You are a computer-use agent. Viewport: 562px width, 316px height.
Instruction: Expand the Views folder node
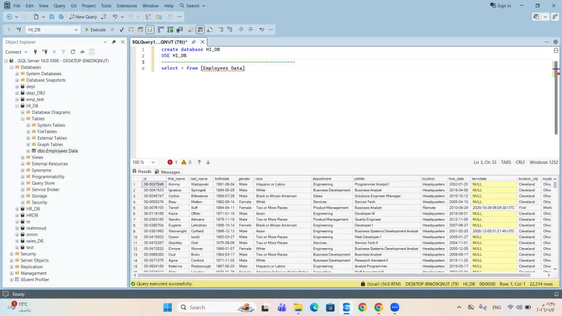pos(22,158)
